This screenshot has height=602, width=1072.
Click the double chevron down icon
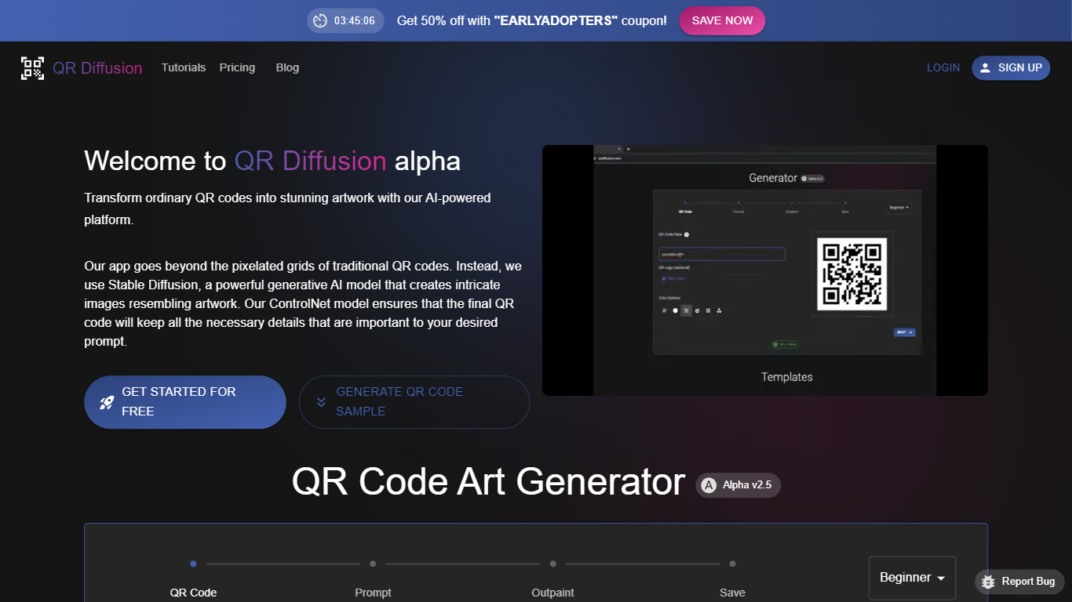pos(321,402)
